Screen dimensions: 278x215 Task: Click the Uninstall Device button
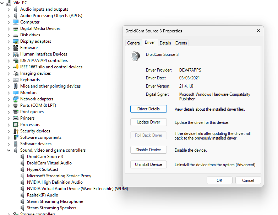point(148,164)
